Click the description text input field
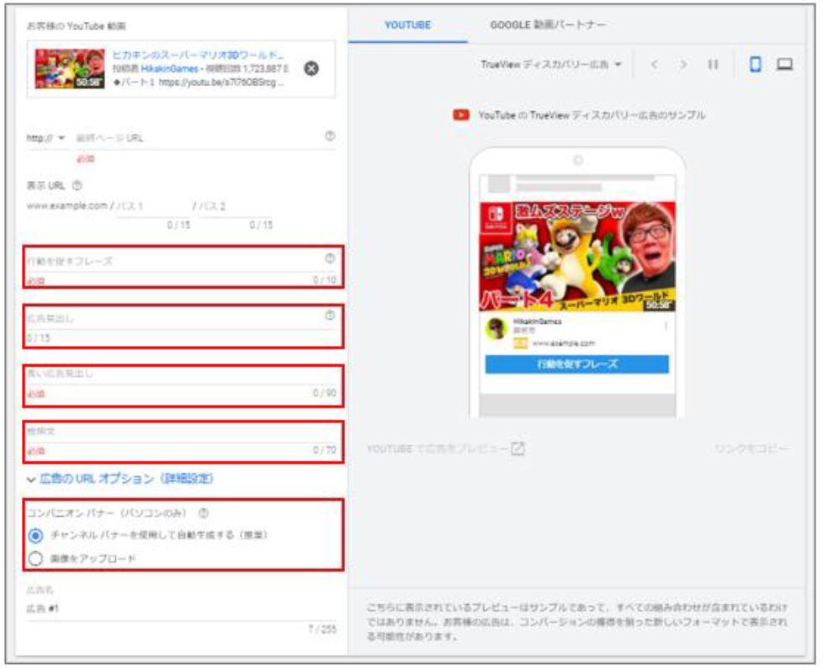823x669 pixels. pyautogui.click(x=181, y=432)
